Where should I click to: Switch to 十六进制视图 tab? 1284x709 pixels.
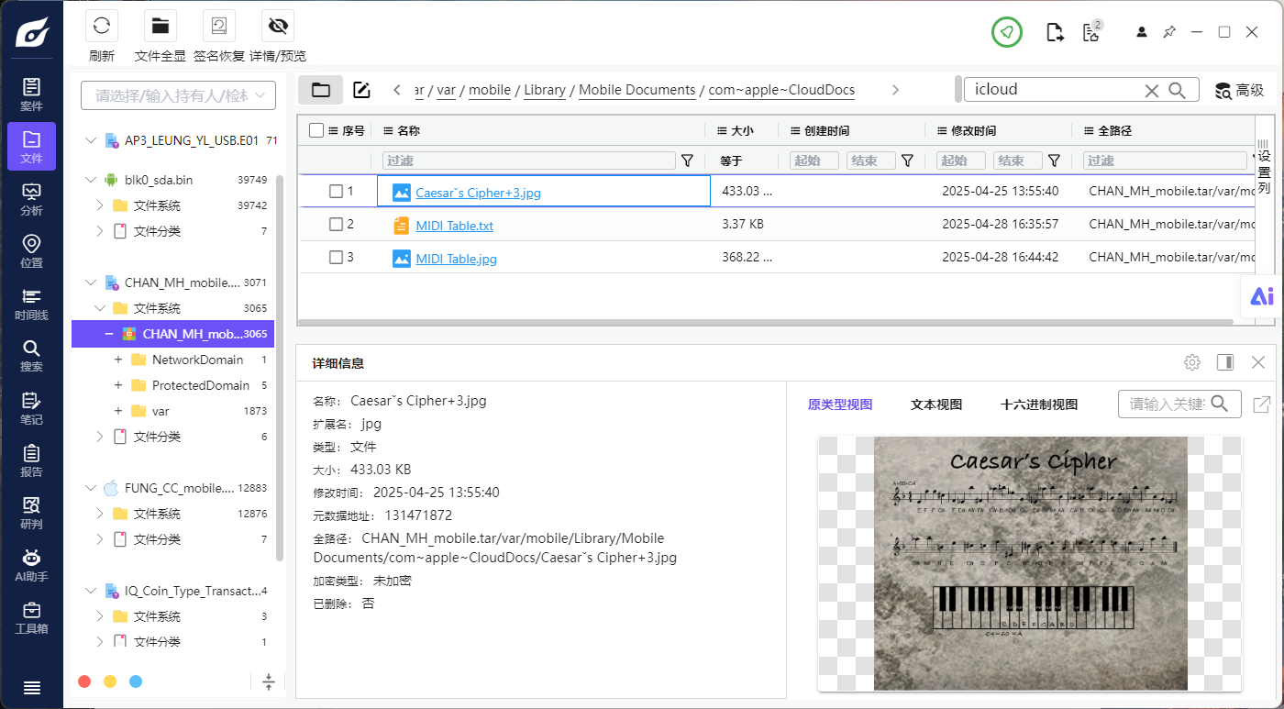point(1039,404)
